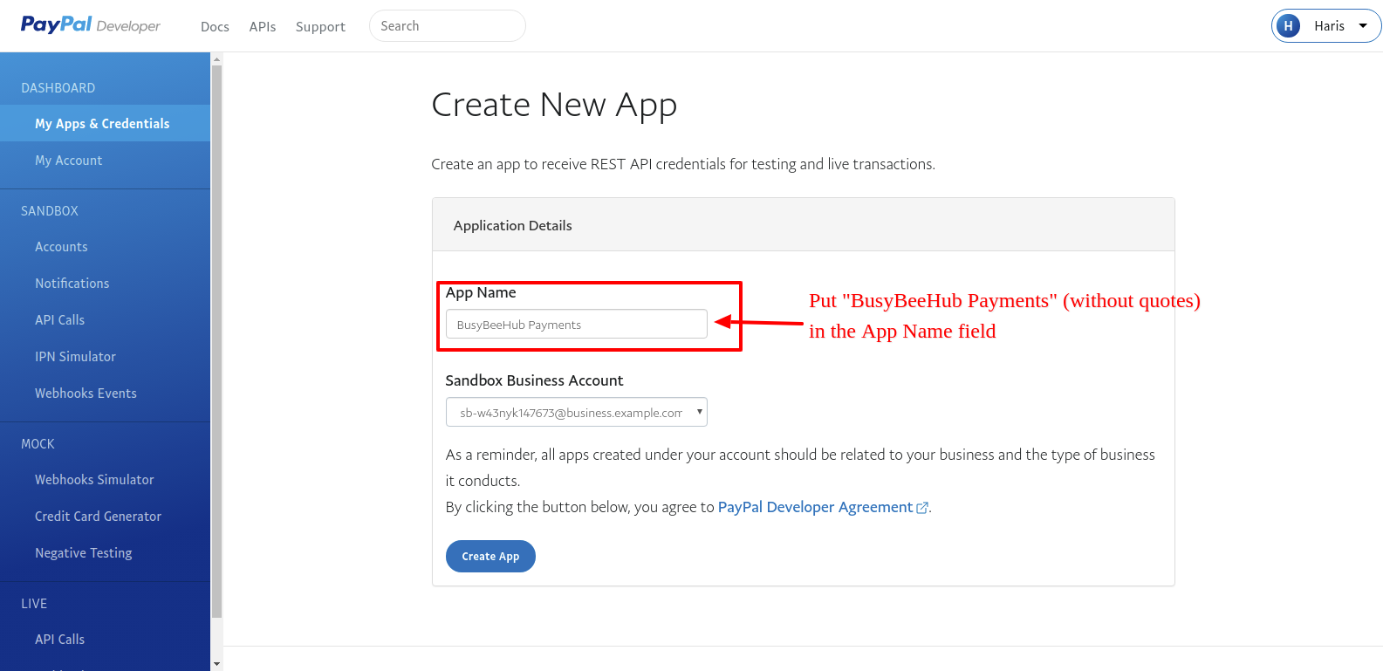The width and height of the screenshot is (1383, 671).
Task: Click the MOCK section heading
Action: coord(38,444)
